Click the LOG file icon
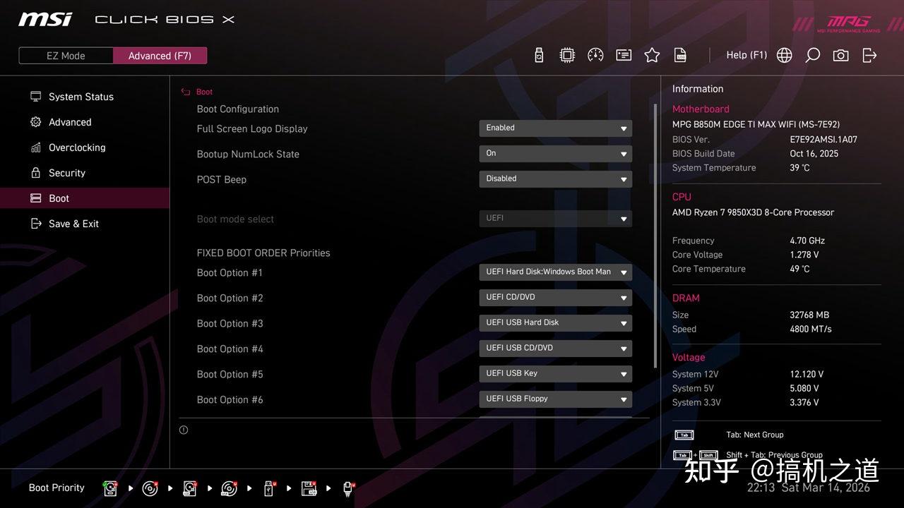This screenshot has height=508, width=904. (680, 55)
